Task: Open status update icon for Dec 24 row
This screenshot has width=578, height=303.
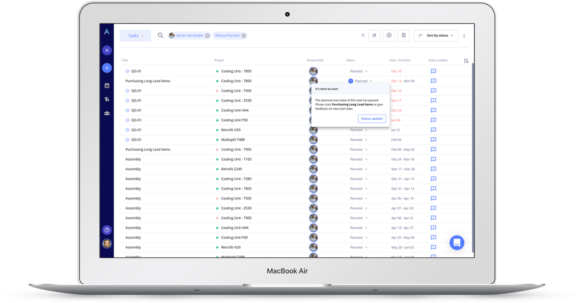Action: pyautogui.click(x=433, y=110)
